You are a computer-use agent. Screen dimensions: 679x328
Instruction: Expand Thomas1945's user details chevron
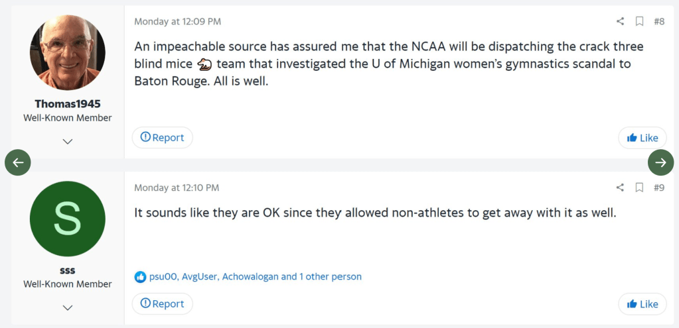[68, 141]
